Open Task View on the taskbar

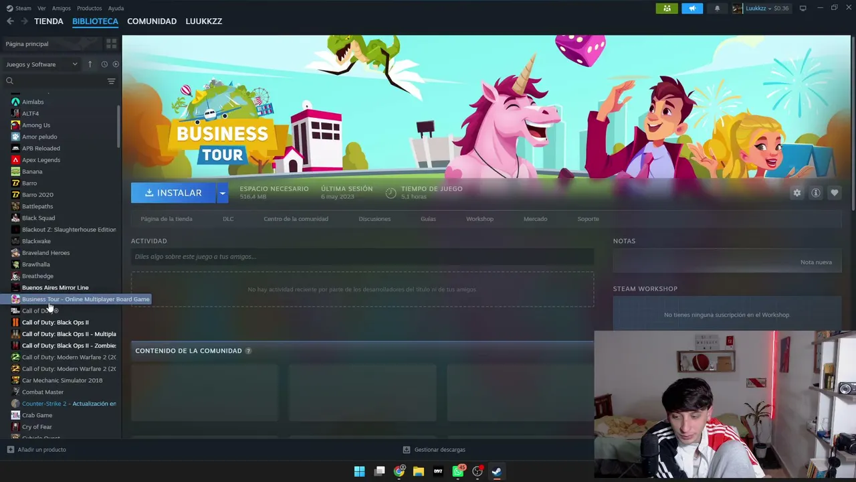point(380,471)
